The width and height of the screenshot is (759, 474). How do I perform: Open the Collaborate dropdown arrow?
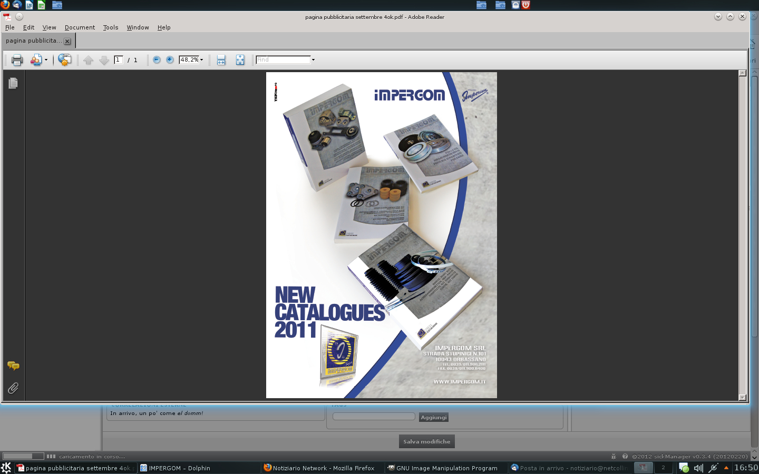(x=46, y=60)
